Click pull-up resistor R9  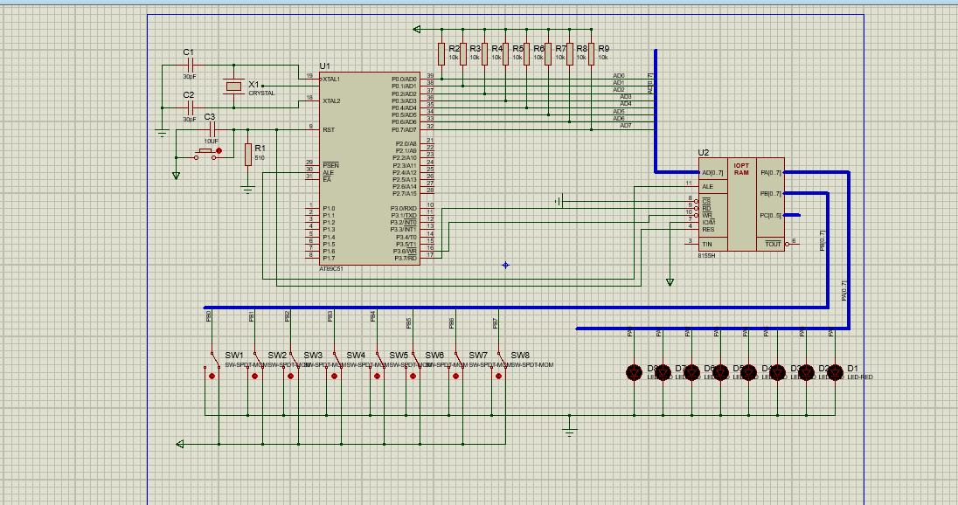pos(591,54)
